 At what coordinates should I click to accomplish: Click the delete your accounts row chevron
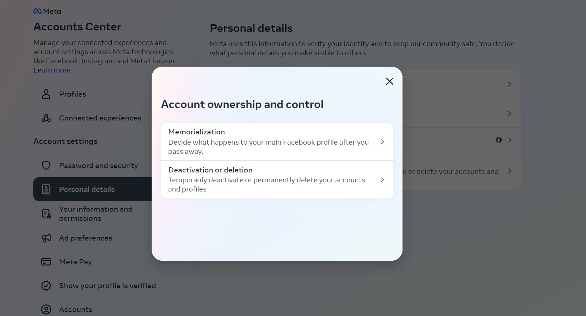[x=510, y=171]
